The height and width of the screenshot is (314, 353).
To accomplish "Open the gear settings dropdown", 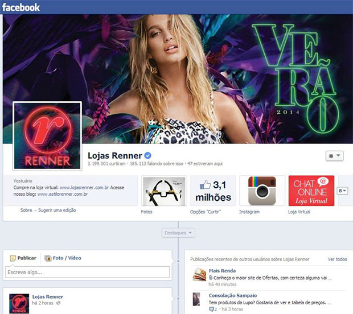I will [x=334, y=156].
